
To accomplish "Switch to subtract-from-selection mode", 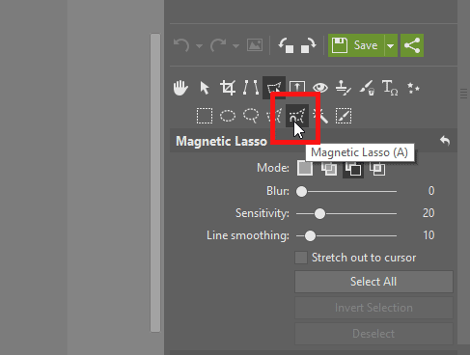I will (x=353, y=168).
